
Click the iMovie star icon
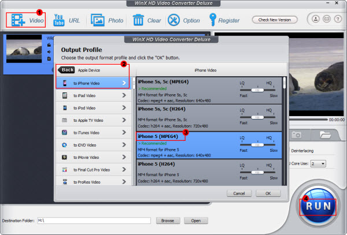64,157
